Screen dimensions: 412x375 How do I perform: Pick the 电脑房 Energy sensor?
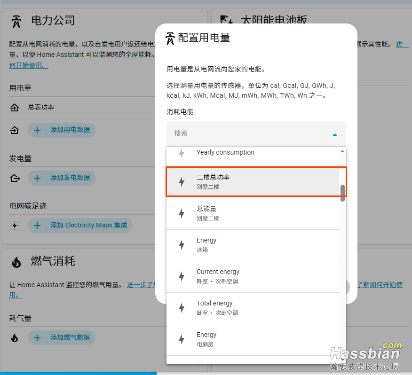pos(254,339)
